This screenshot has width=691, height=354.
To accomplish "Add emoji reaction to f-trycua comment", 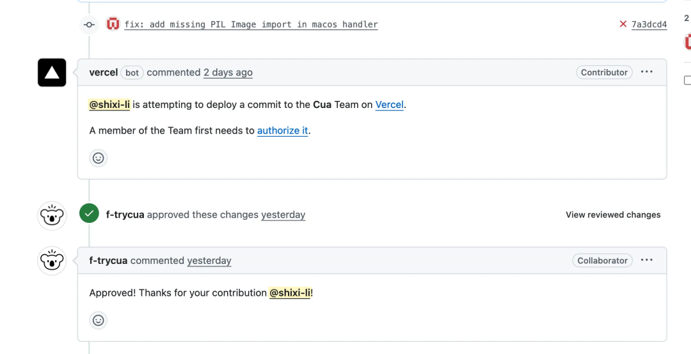I will (x=98, y=320).
